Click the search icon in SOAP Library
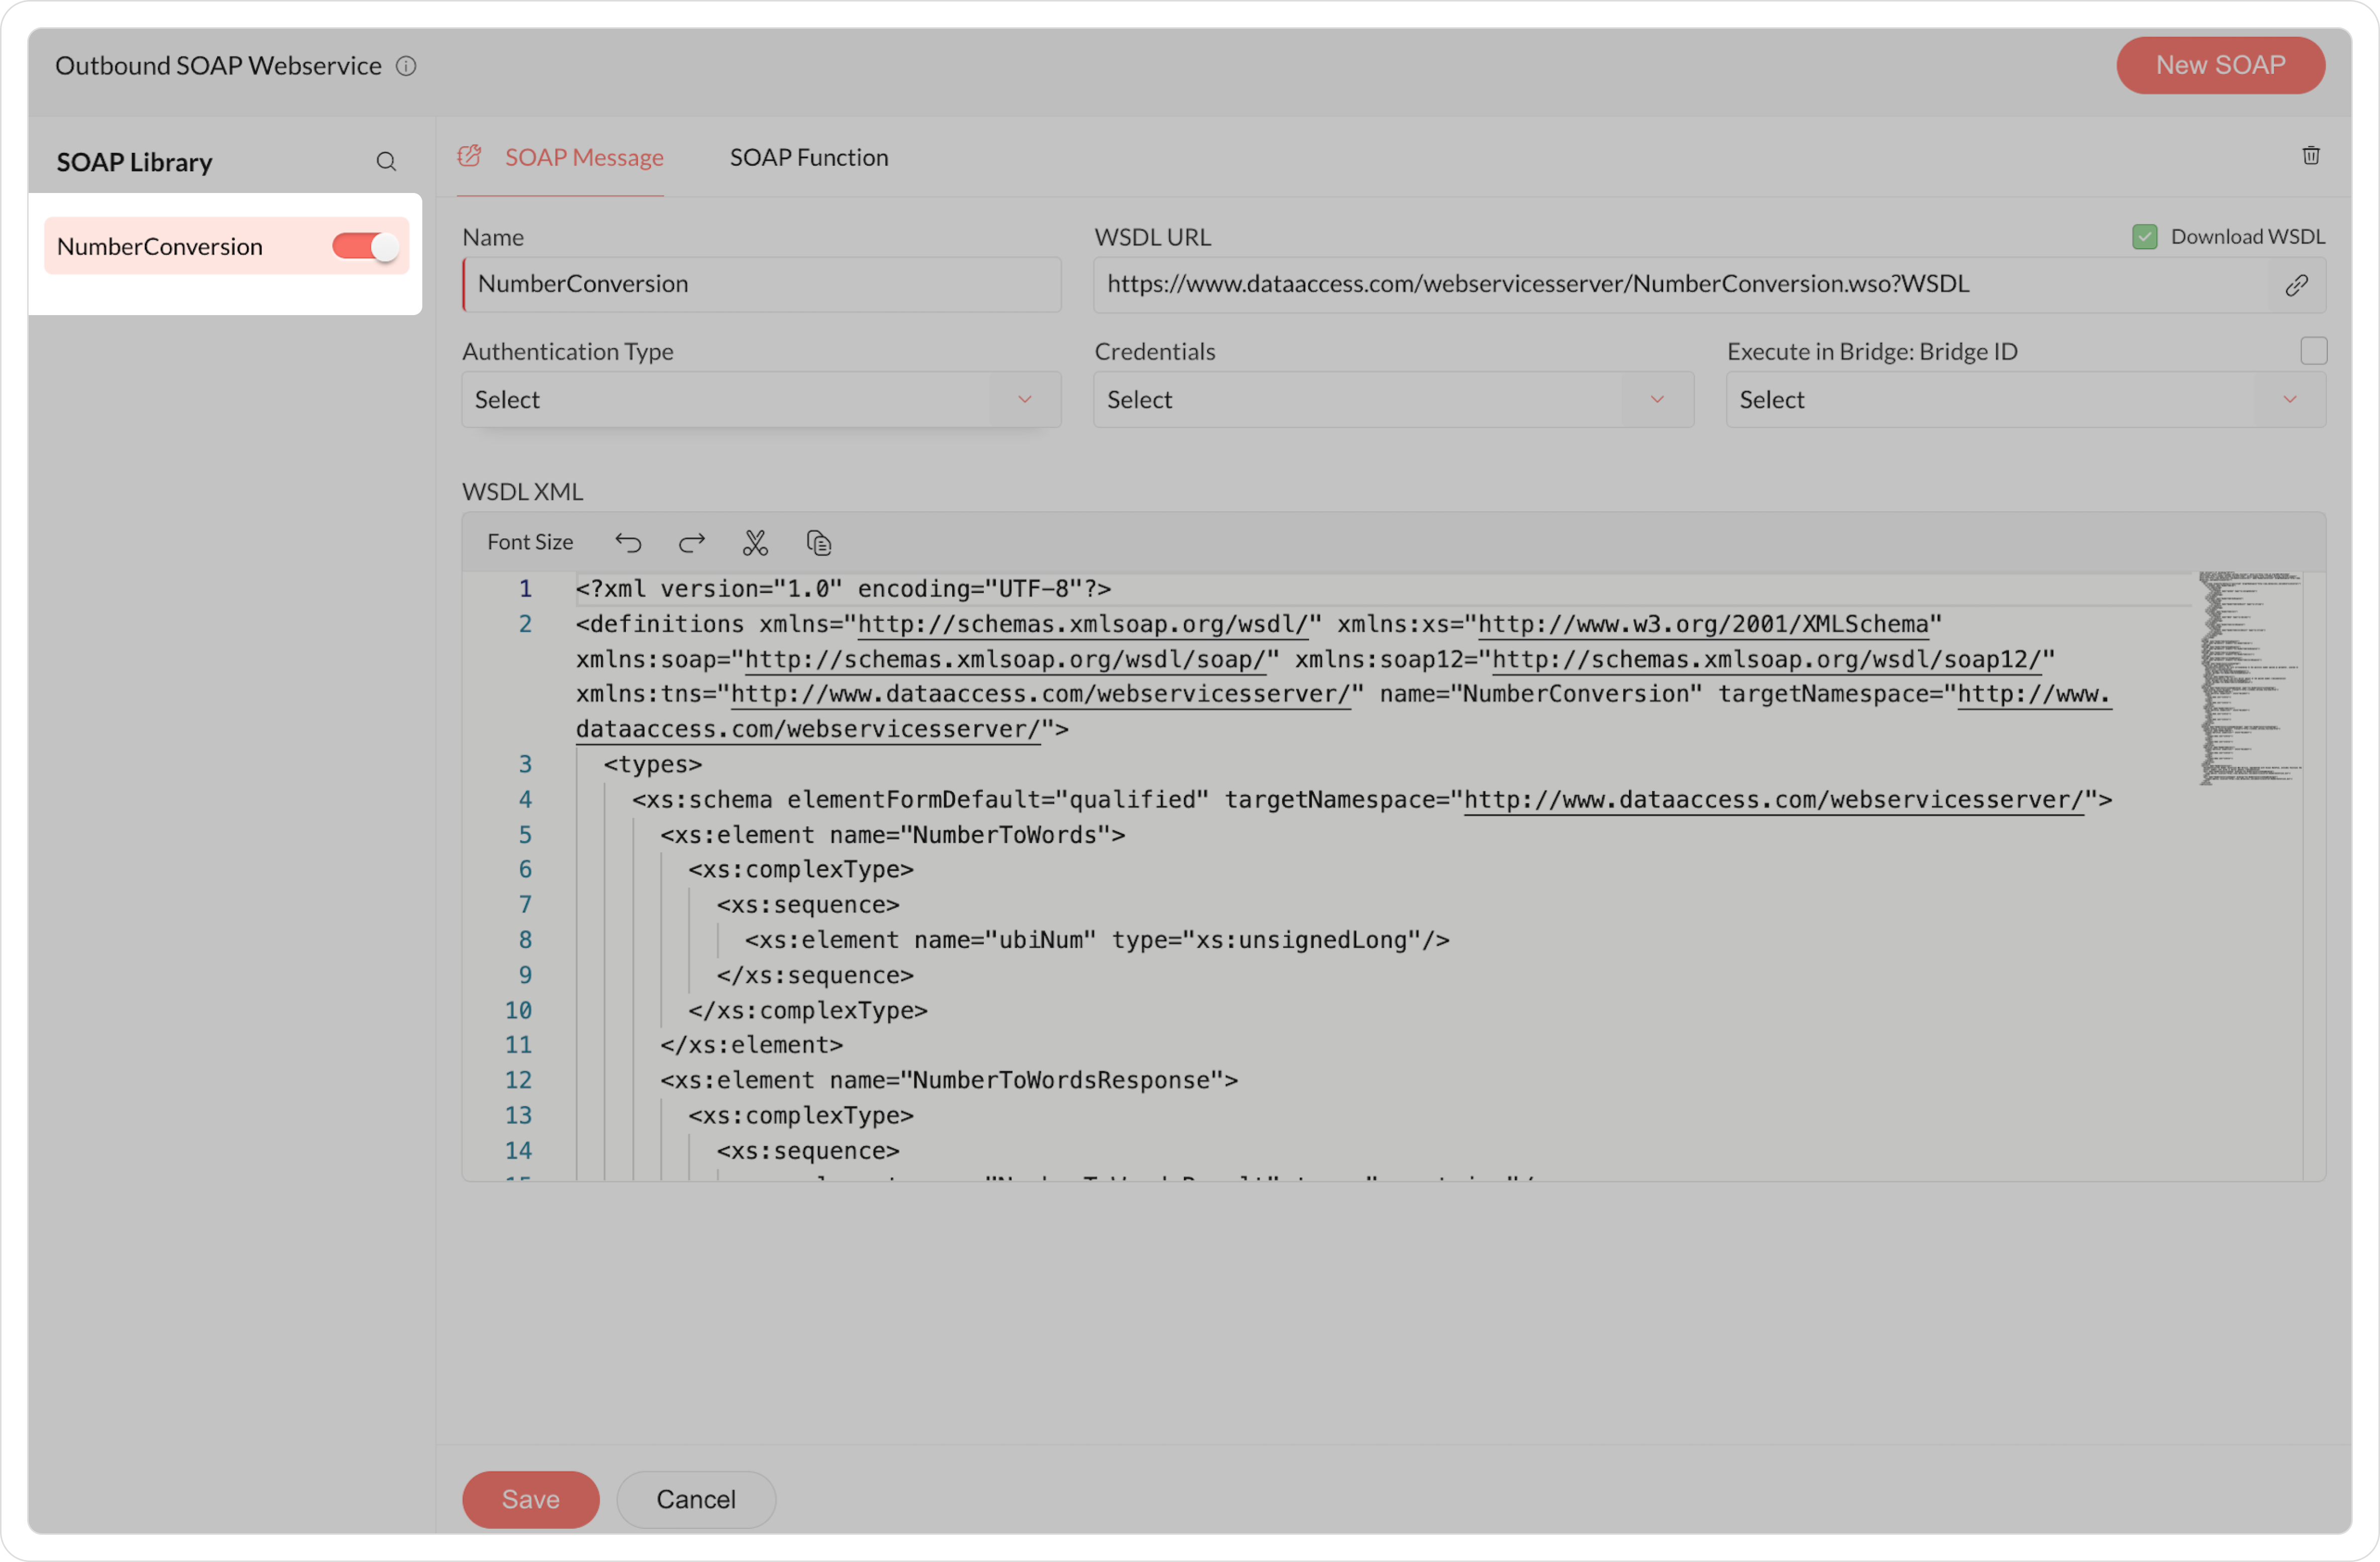Screen dimensions: 2380x1562 386,162
